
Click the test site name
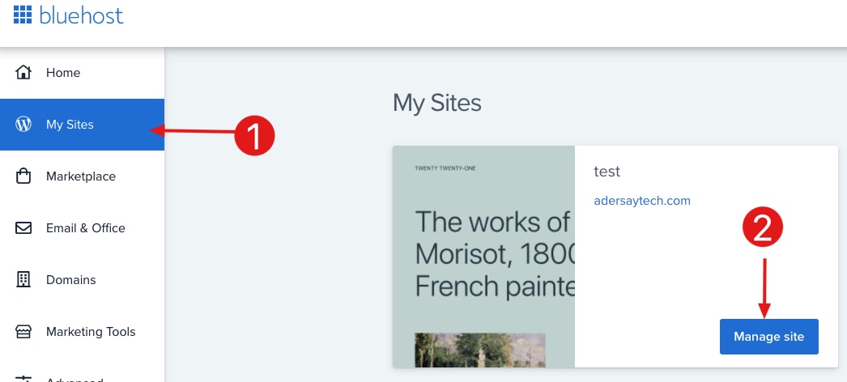click(x=607, y=172)
